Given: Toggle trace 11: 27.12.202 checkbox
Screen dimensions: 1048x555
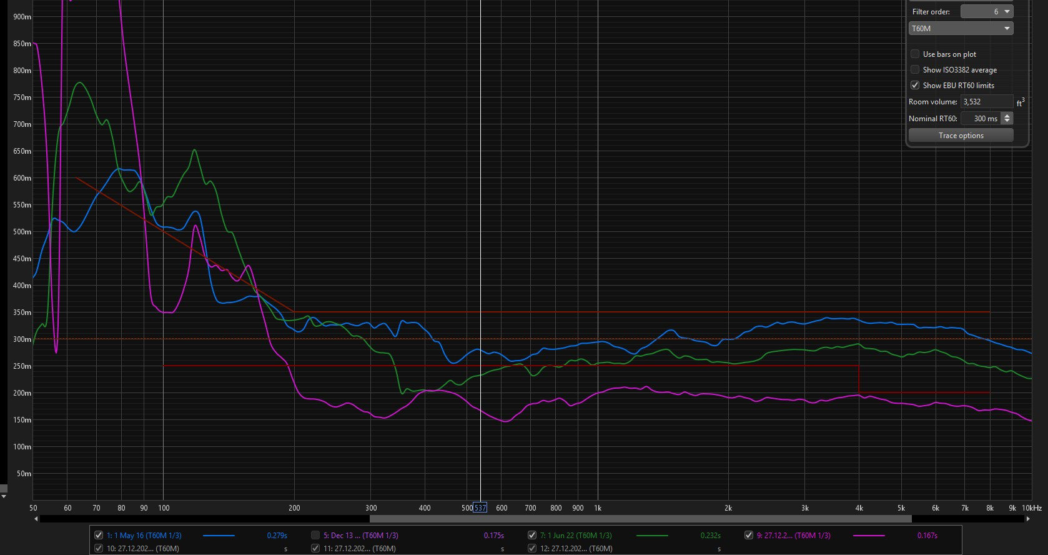Looking at the screenshot, I should tap(315, 549).
